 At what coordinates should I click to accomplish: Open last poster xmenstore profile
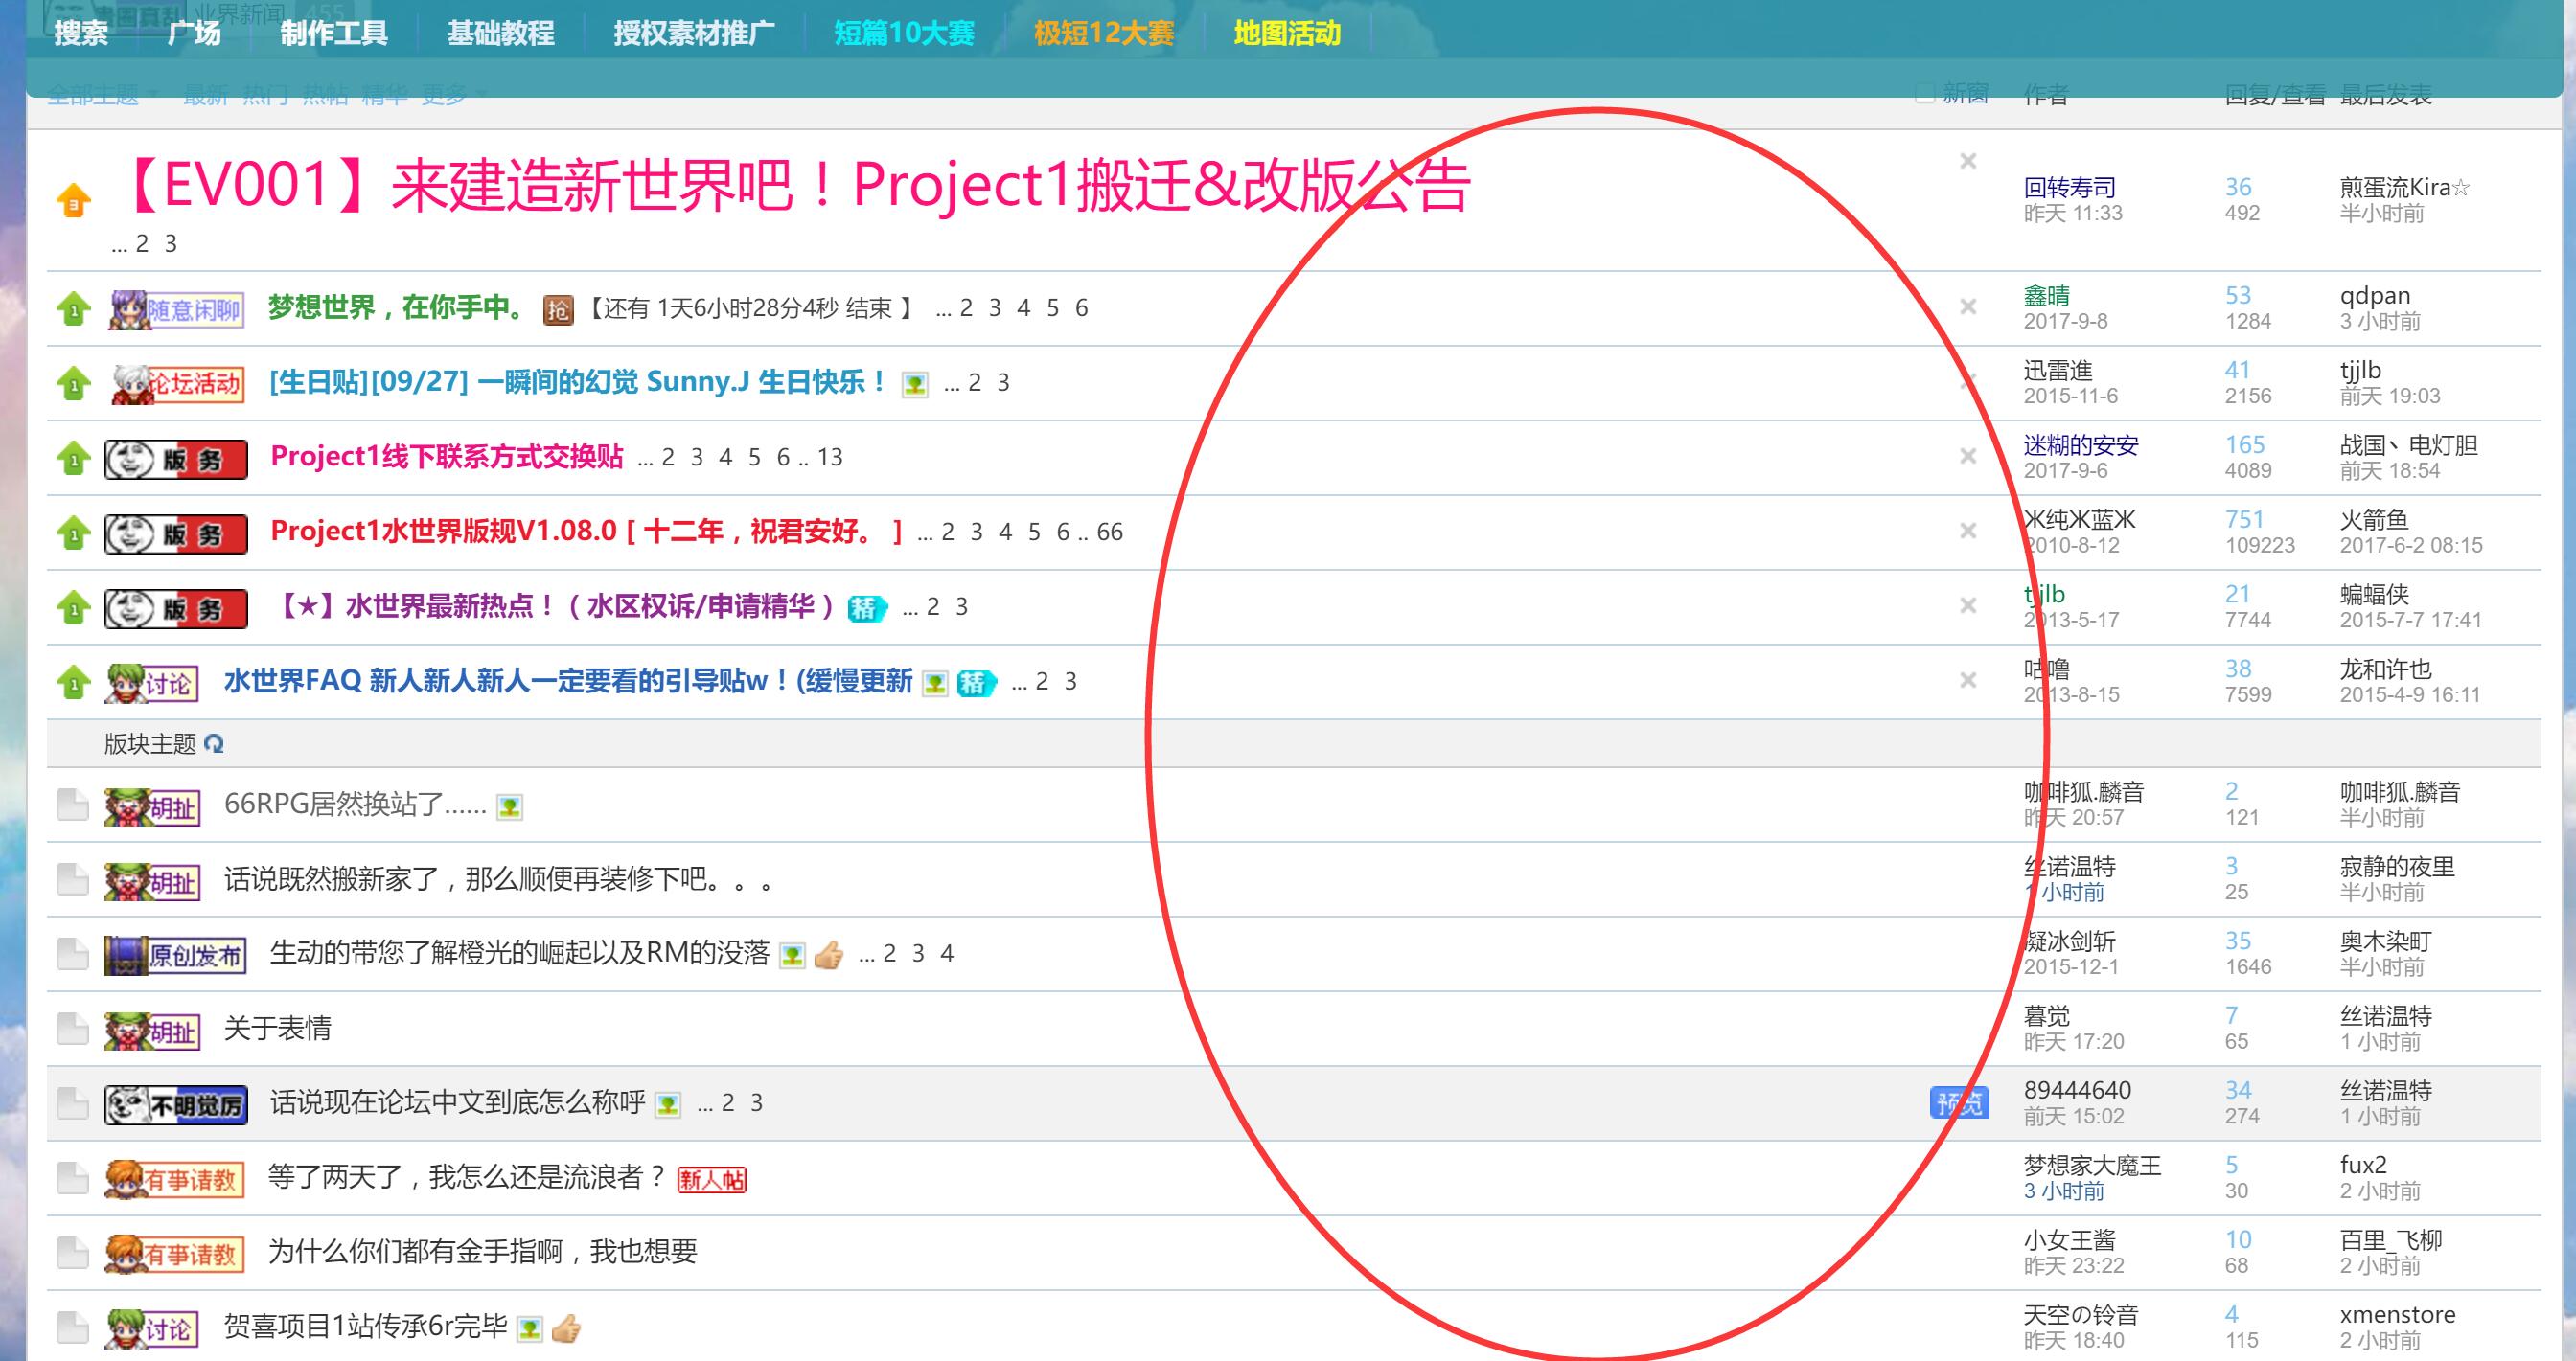2398,1315
